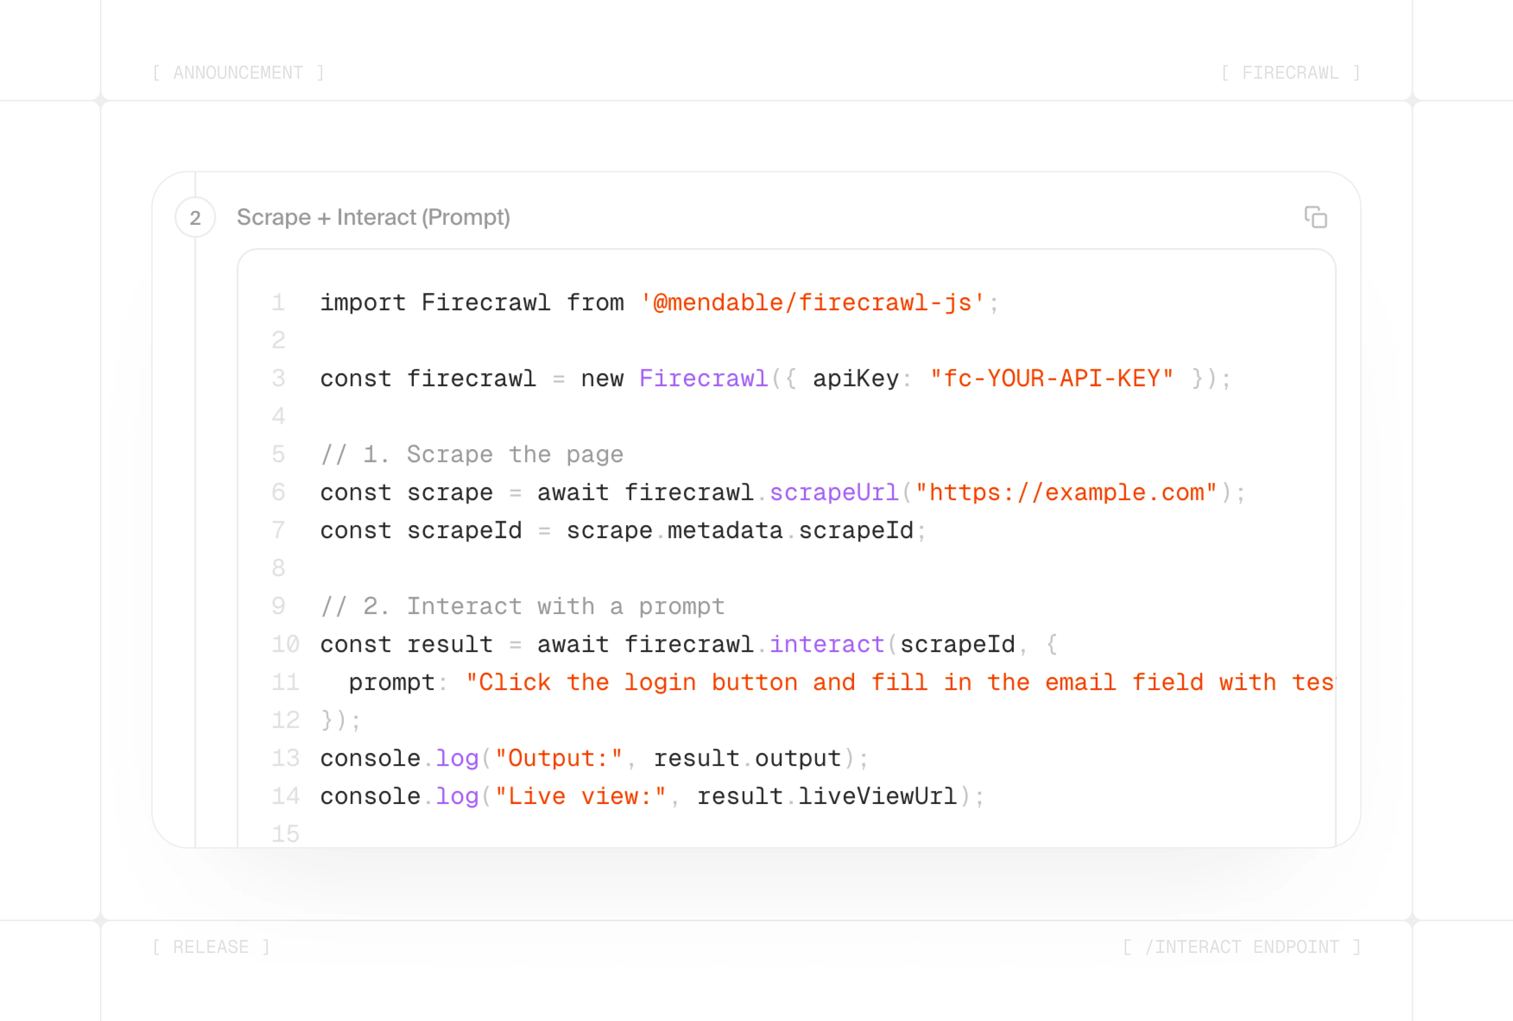
Task: Click the "https://example.com" URL string
Action: click(1066, 493)
